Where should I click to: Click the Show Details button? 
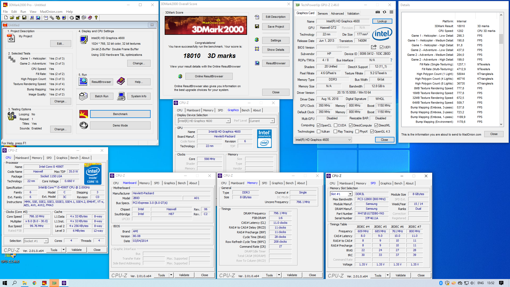(276, 50)
